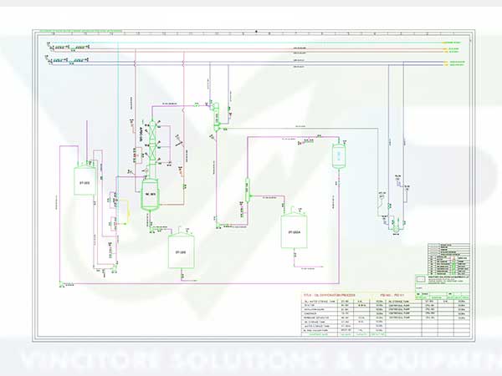The height and width of the screenshot is (376, 502).
Task: Click the line legend table above the title block
Action: pyautogui.click(x=448, y=259)
